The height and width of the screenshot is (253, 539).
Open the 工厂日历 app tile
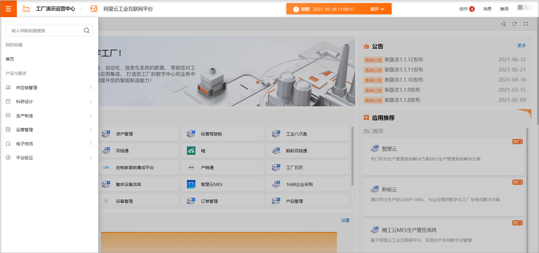pos(307,167)
